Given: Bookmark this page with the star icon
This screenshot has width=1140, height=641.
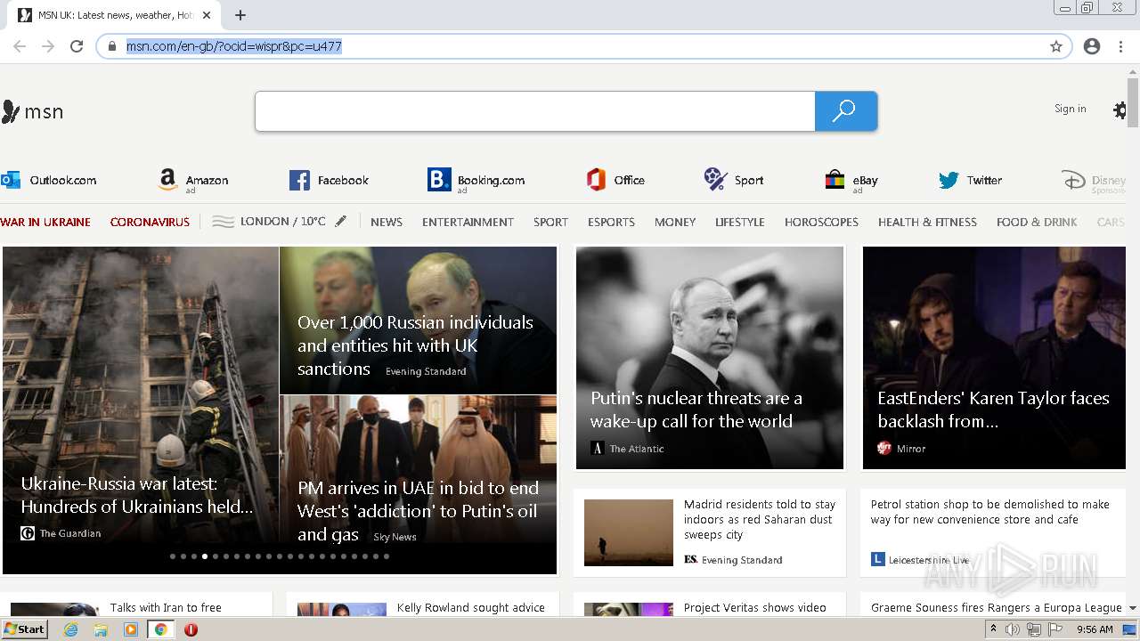Looking at the screenshot, I should point(1056,46).
